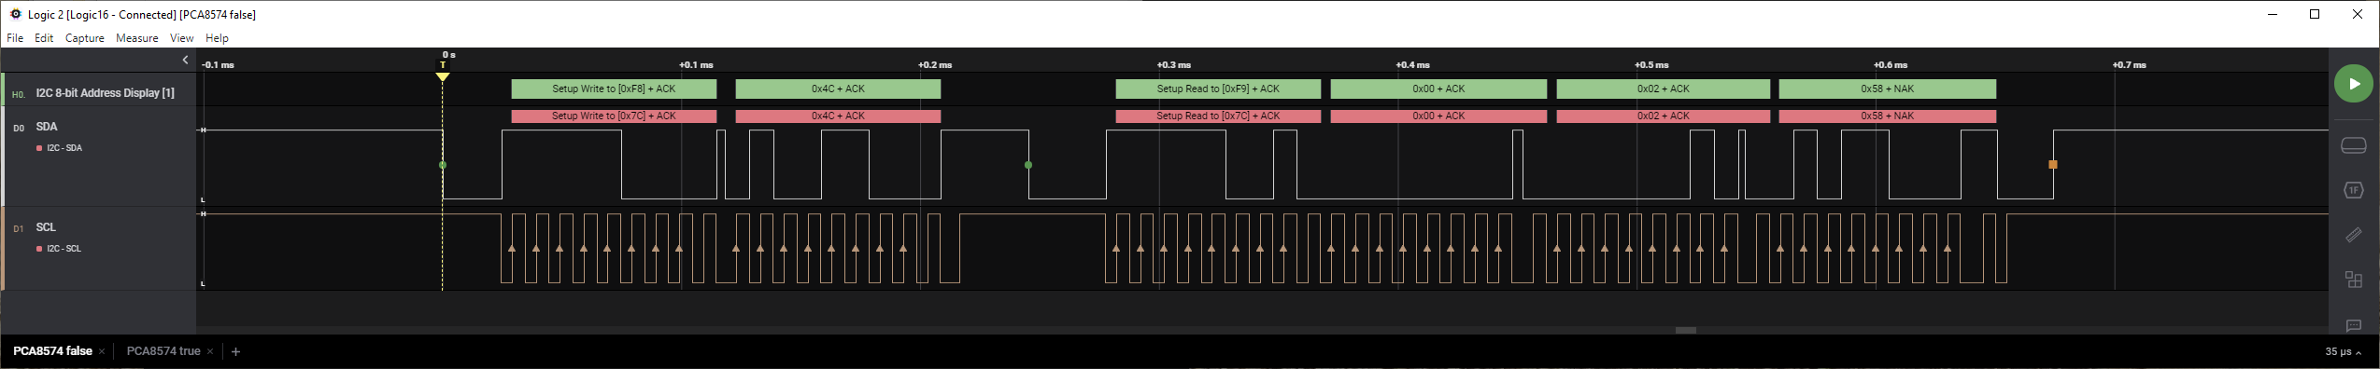Open the Capture menu
Screen dimensions: 2380x369
pos(84,38)
